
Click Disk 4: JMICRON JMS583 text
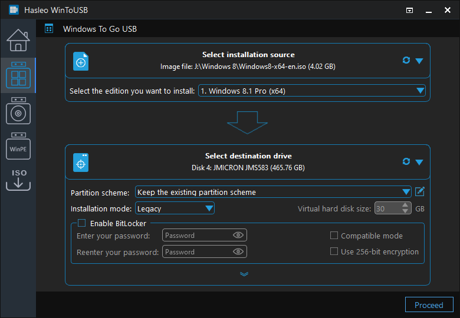[248, 168]
